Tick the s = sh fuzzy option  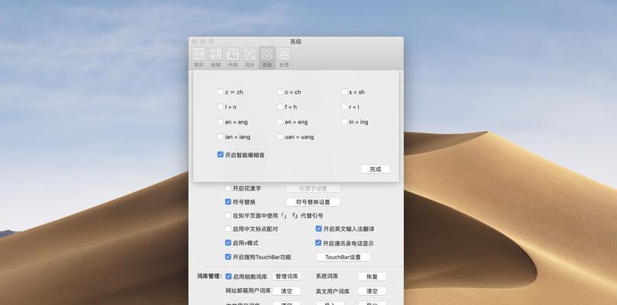(344, 91)
